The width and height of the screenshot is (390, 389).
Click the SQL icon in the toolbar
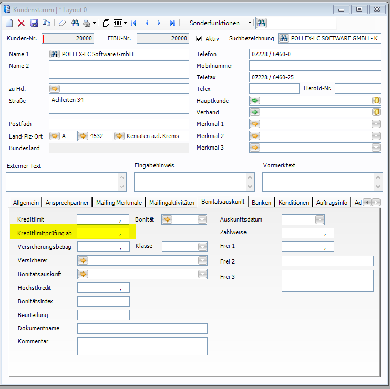click(x=118, y=23)
